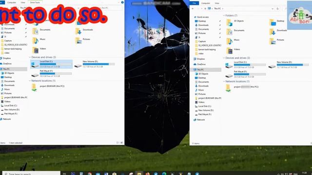Open Documents folder in left window
The height and width of the screenshot is (175, 312).
[41, 31]
